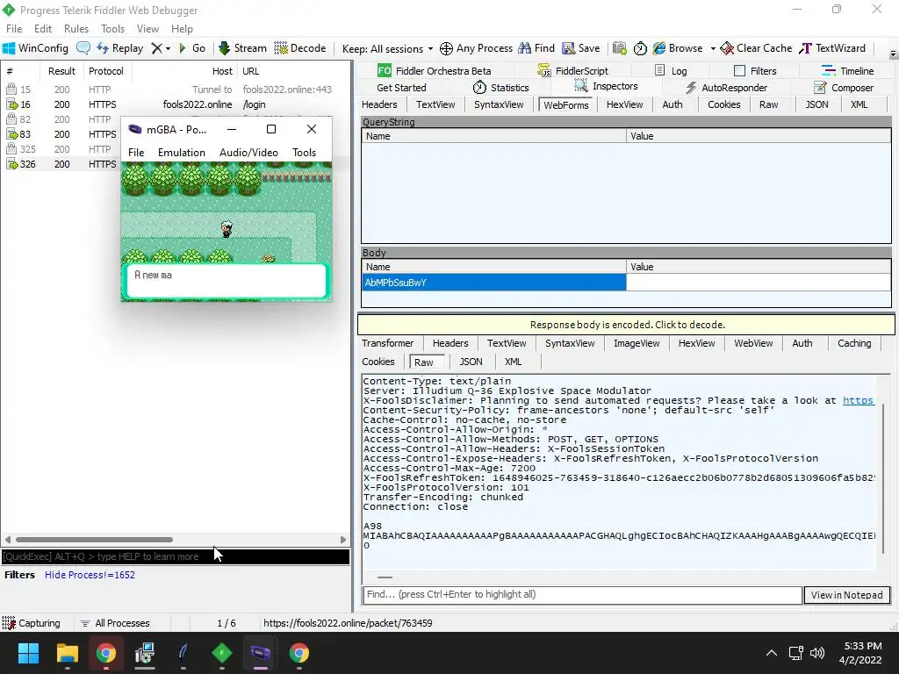Open the AutoResponder tab
Image resolution: width=899 pixels, height=674 pixels.
point(726,88)
